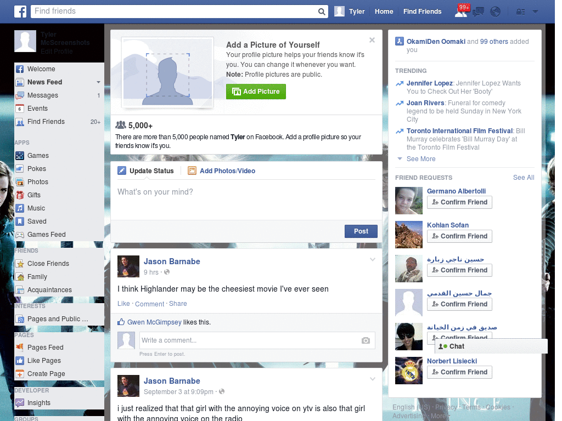
Task: Dismiss the Add a Picture of Yourself card
Action: [x=372, y=40]
